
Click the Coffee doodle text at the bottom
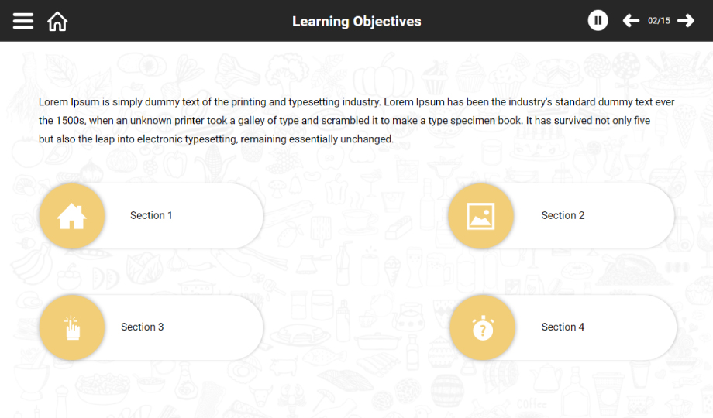coord(532,405)
